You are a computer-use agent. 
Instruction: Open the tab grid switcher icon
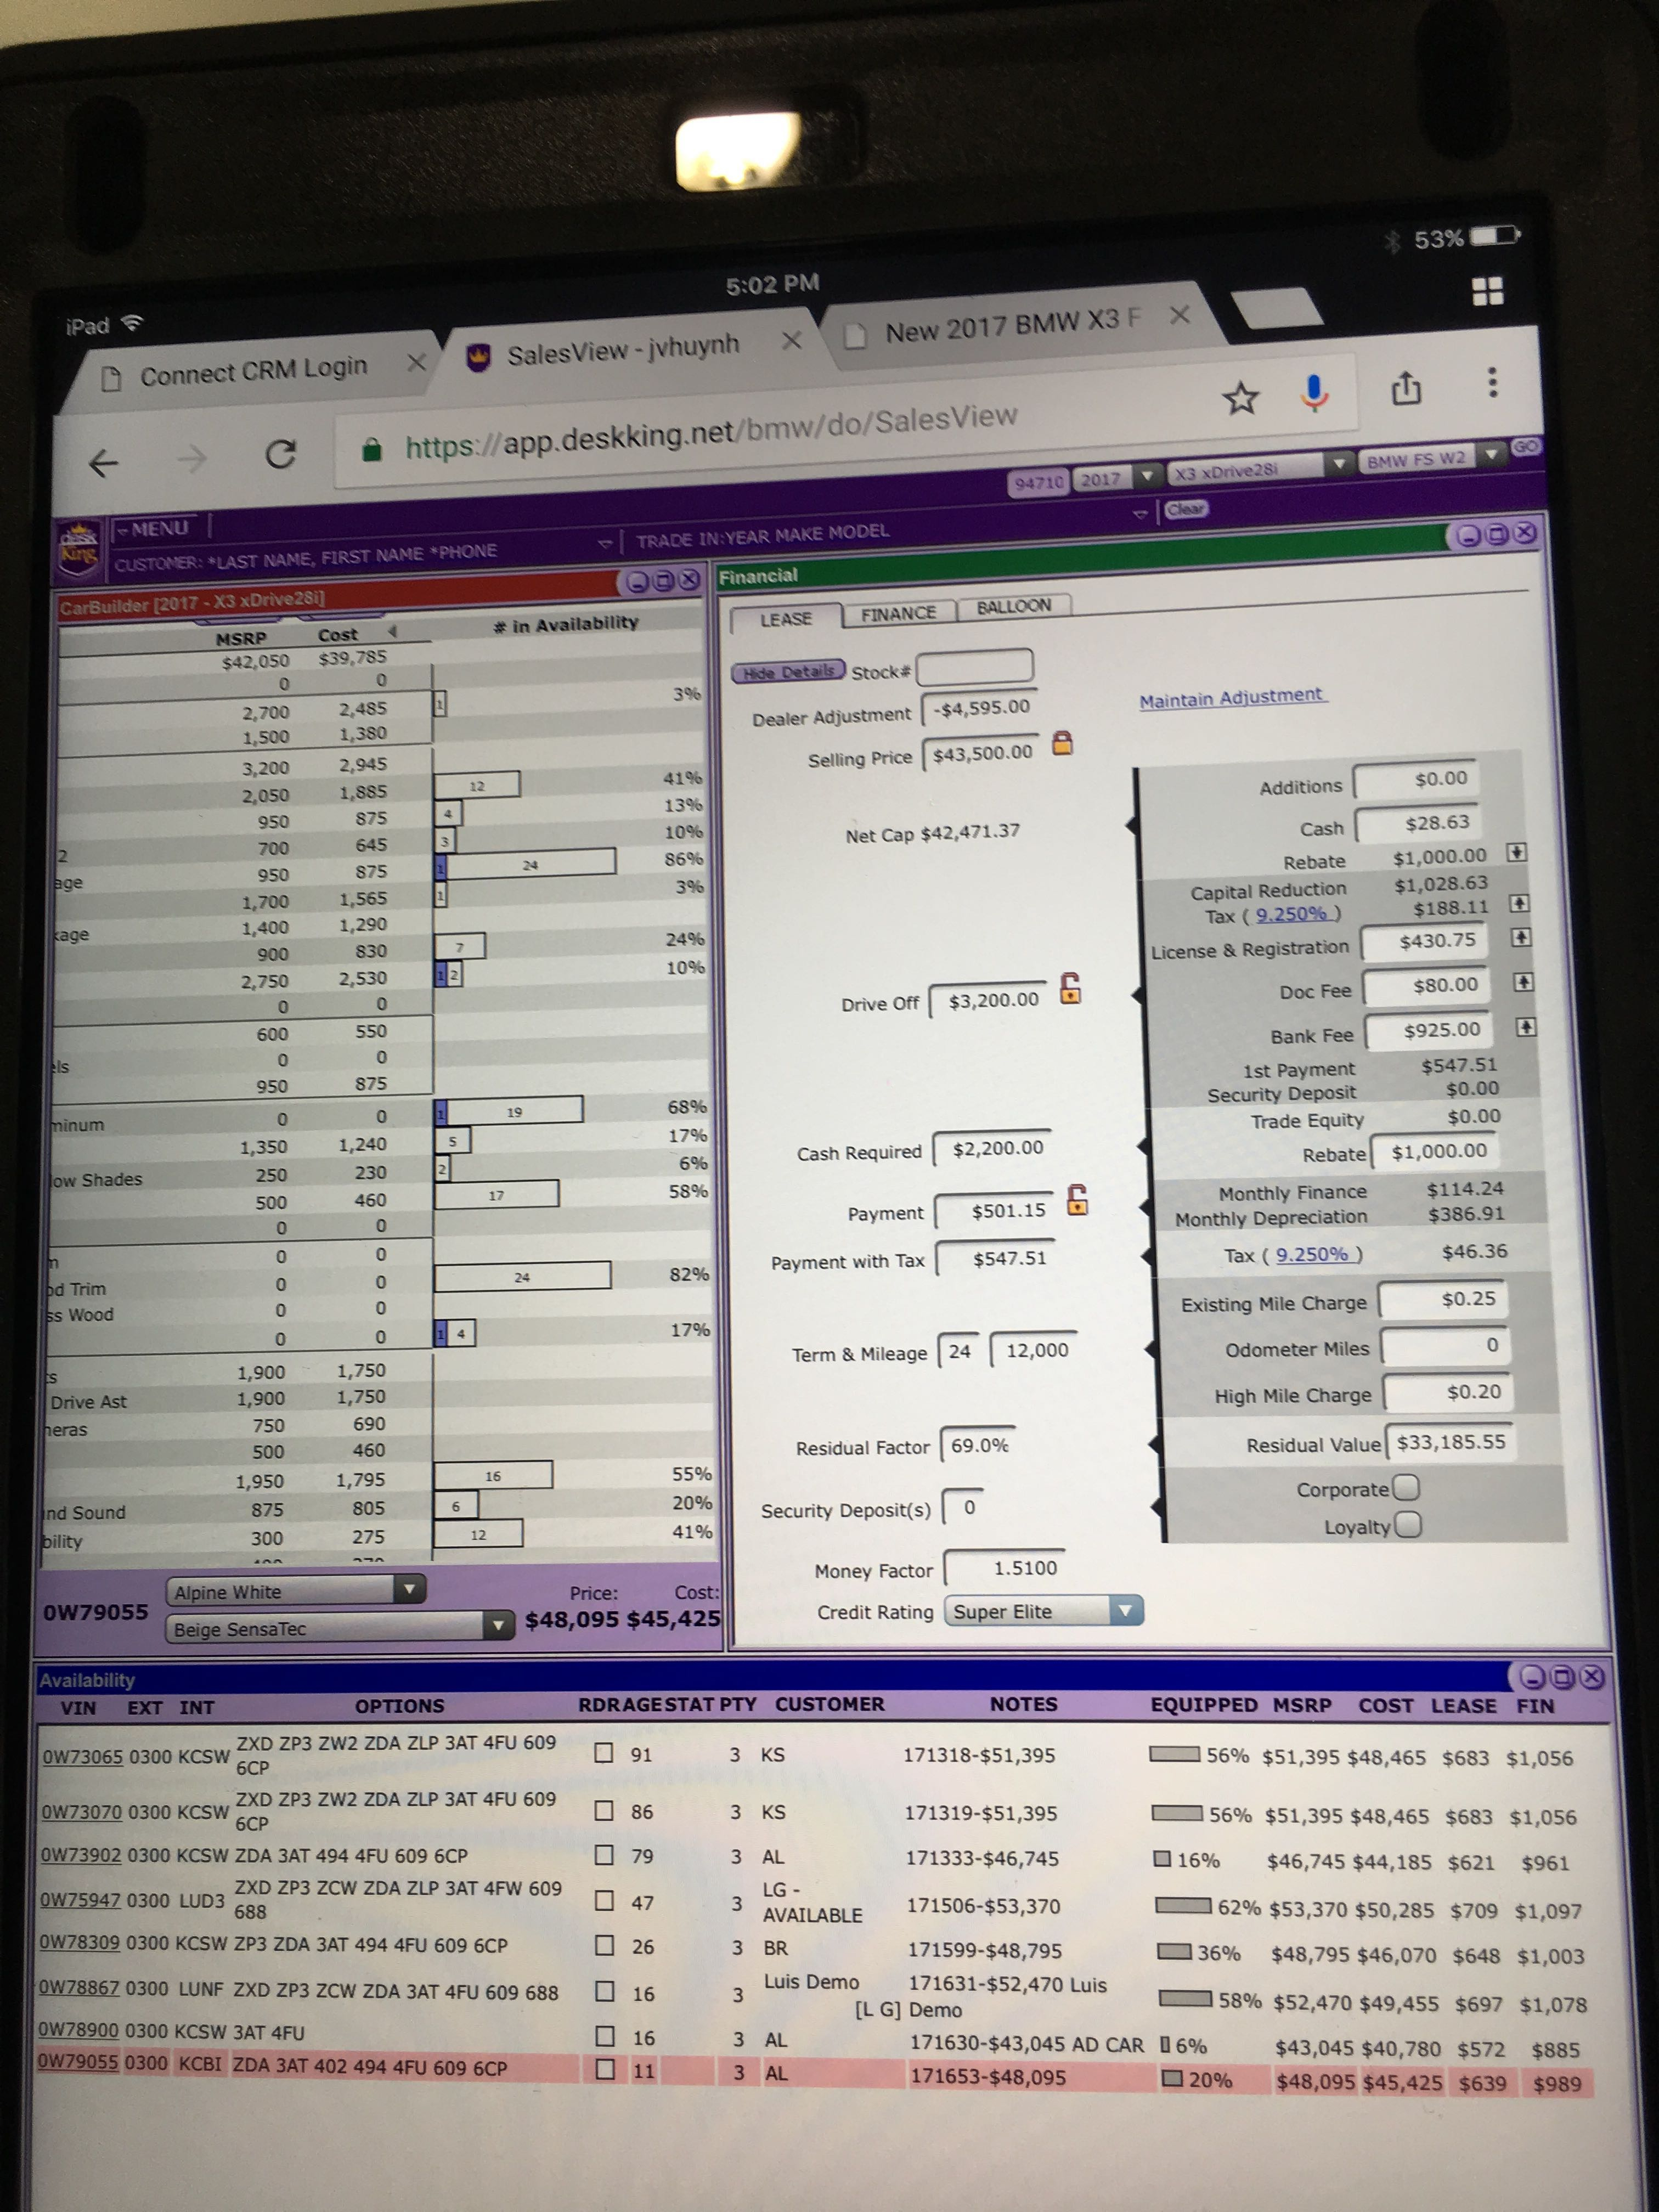click(x=1487, y=291)
